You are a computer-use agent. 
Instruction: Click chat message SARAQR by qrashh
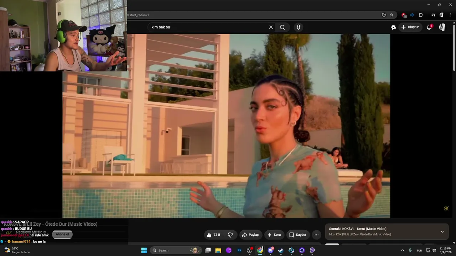click(22, 222)
